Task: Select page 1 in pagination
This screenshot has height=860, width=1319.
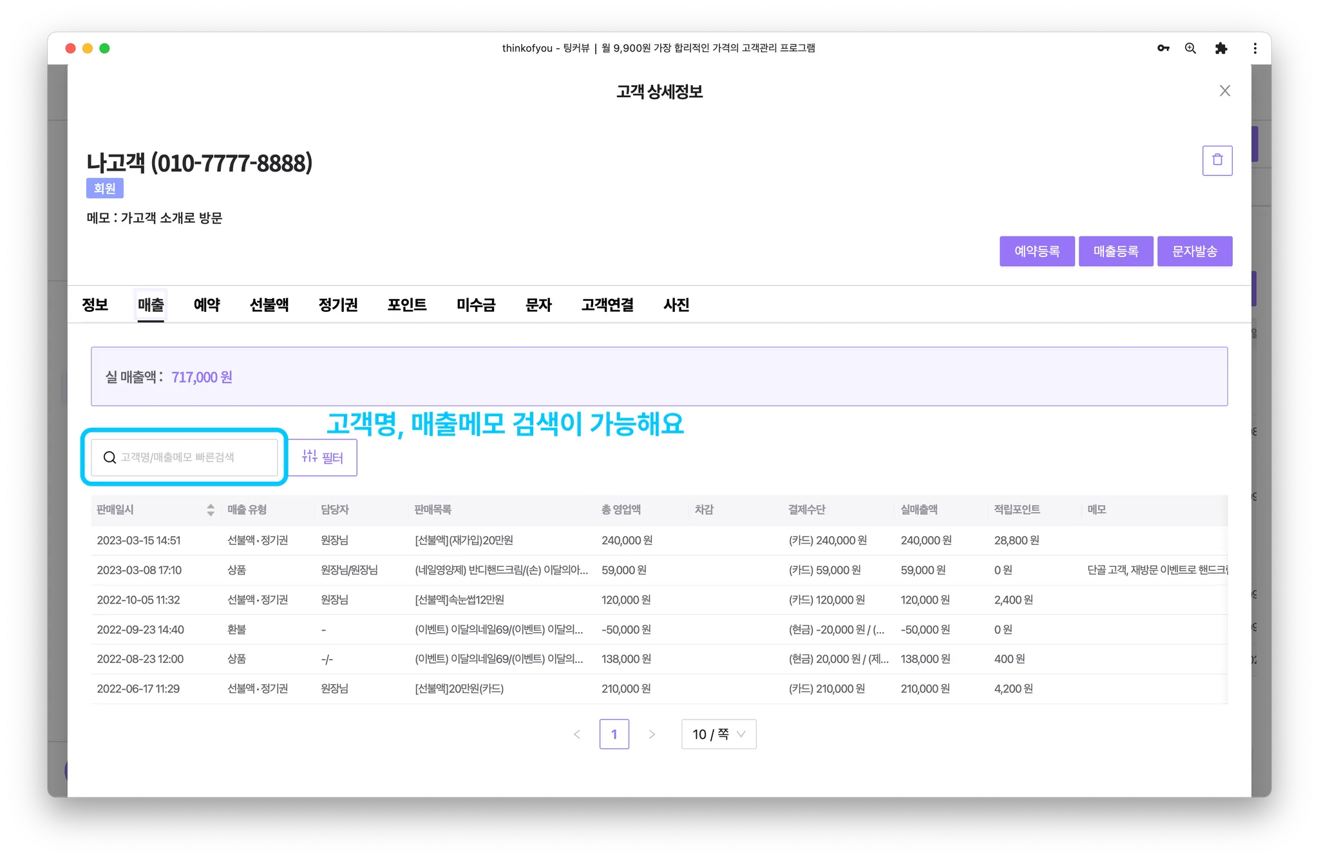Action: pyautogui.click(x=614, y=734)
